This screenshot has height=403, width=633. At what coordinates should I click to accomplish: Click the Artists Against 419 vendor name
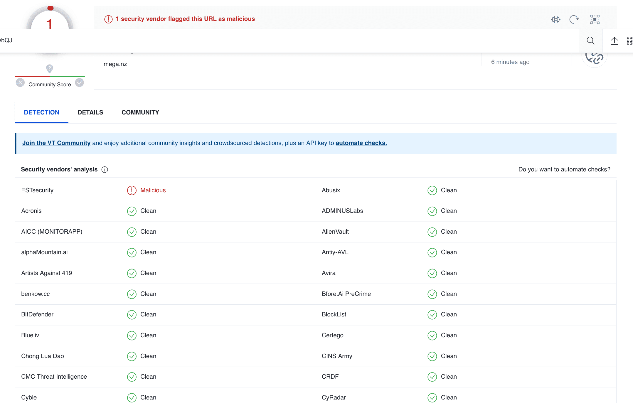click(46, 273)
